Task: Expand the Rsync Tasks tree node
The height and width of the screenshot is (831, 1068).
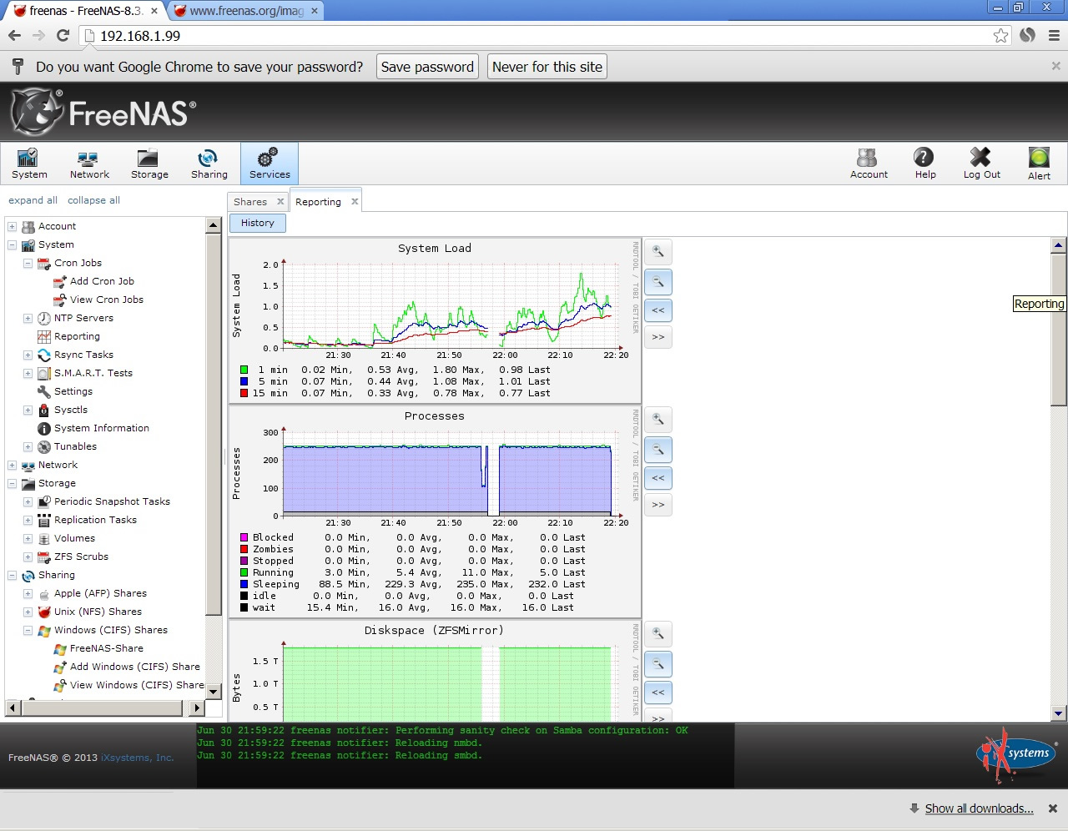Action: 28,355
